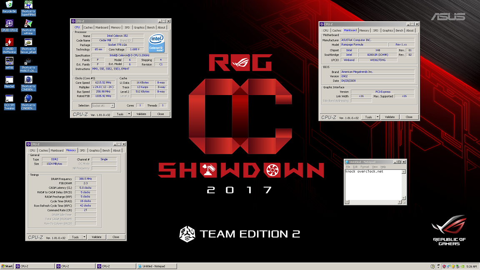Click Validate in the CPU window
This screenshot has width=480, height=270.
(x=141, y=114)
